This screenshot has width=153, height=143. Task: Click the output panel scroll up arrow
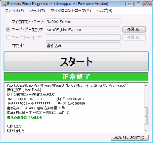coord(146,85)
